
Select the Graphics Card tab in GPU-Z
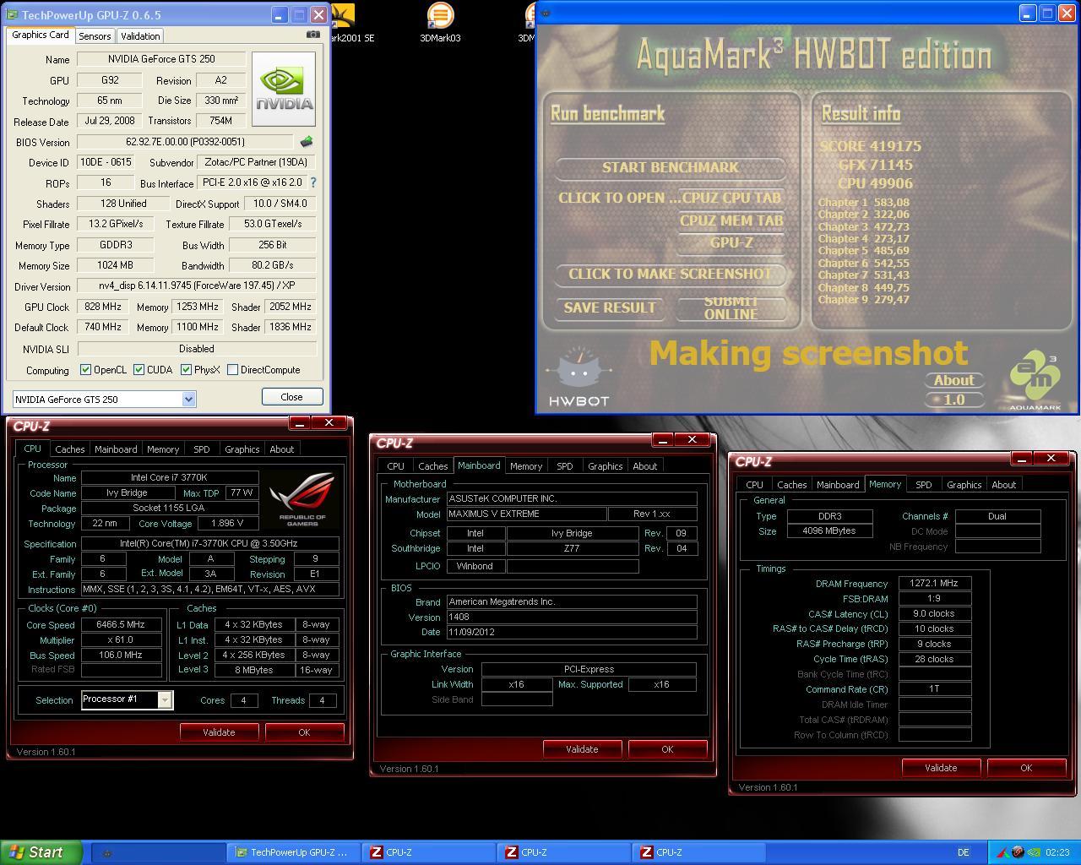pyautogui.click(x=41, y=35)
